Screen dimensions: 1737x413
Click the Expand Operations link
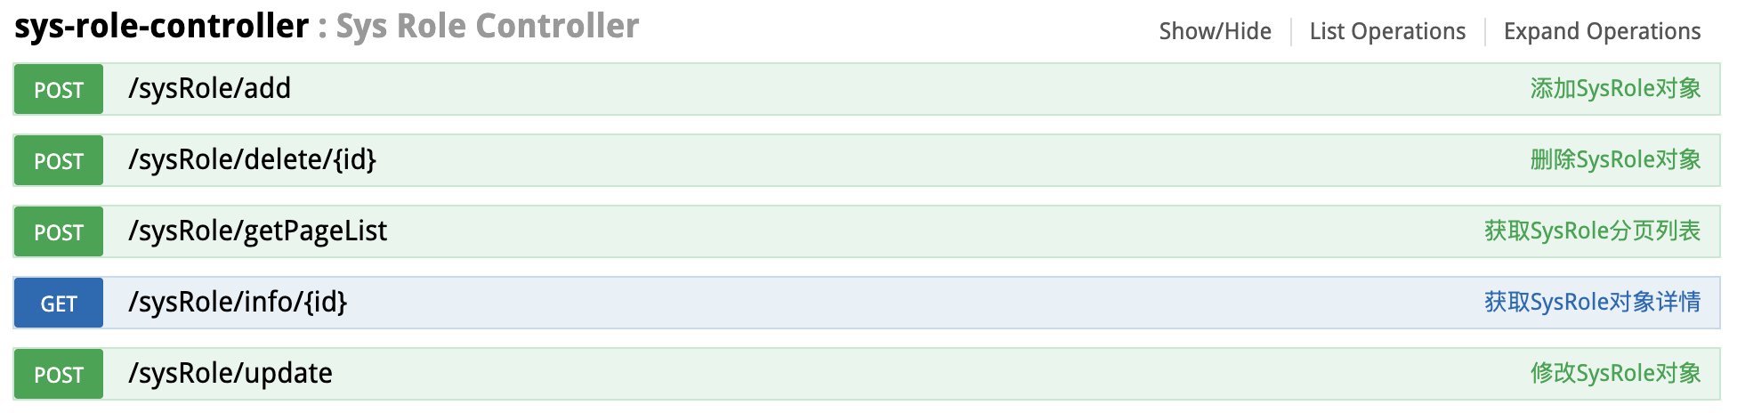pos(1602,31)
